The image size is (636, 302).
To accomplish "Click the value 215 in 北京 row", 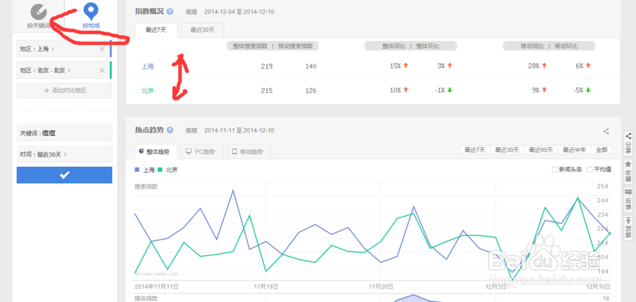I will (266, 91).
